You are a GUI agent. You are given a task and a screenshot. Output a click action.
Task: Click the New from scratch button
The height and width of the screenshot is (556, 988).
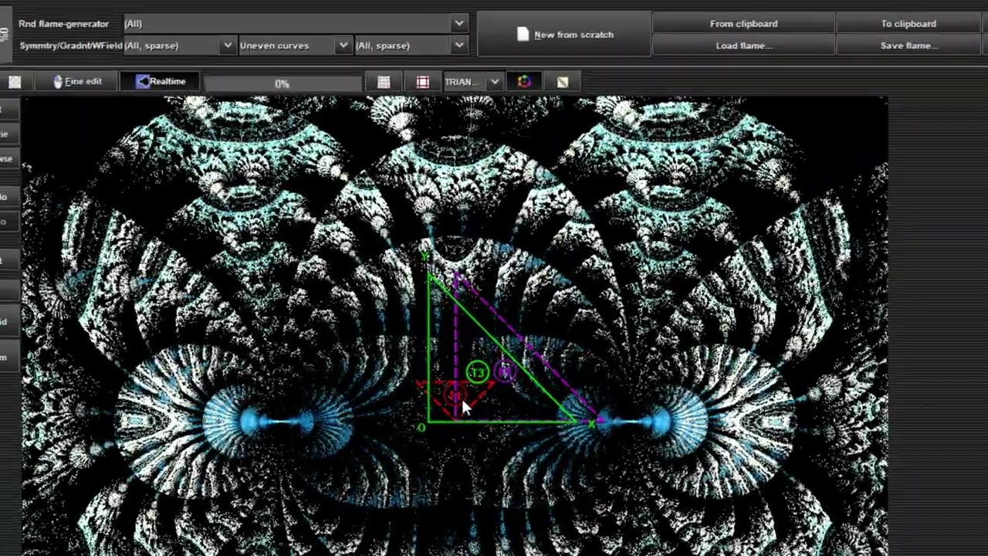click(x=565, y=35)
